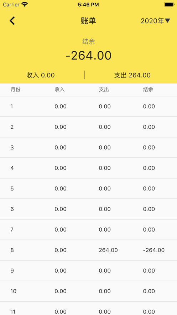Screen dimensions: 177x315
Task: Tap the WiFi status icon
Action: (25, 4)
